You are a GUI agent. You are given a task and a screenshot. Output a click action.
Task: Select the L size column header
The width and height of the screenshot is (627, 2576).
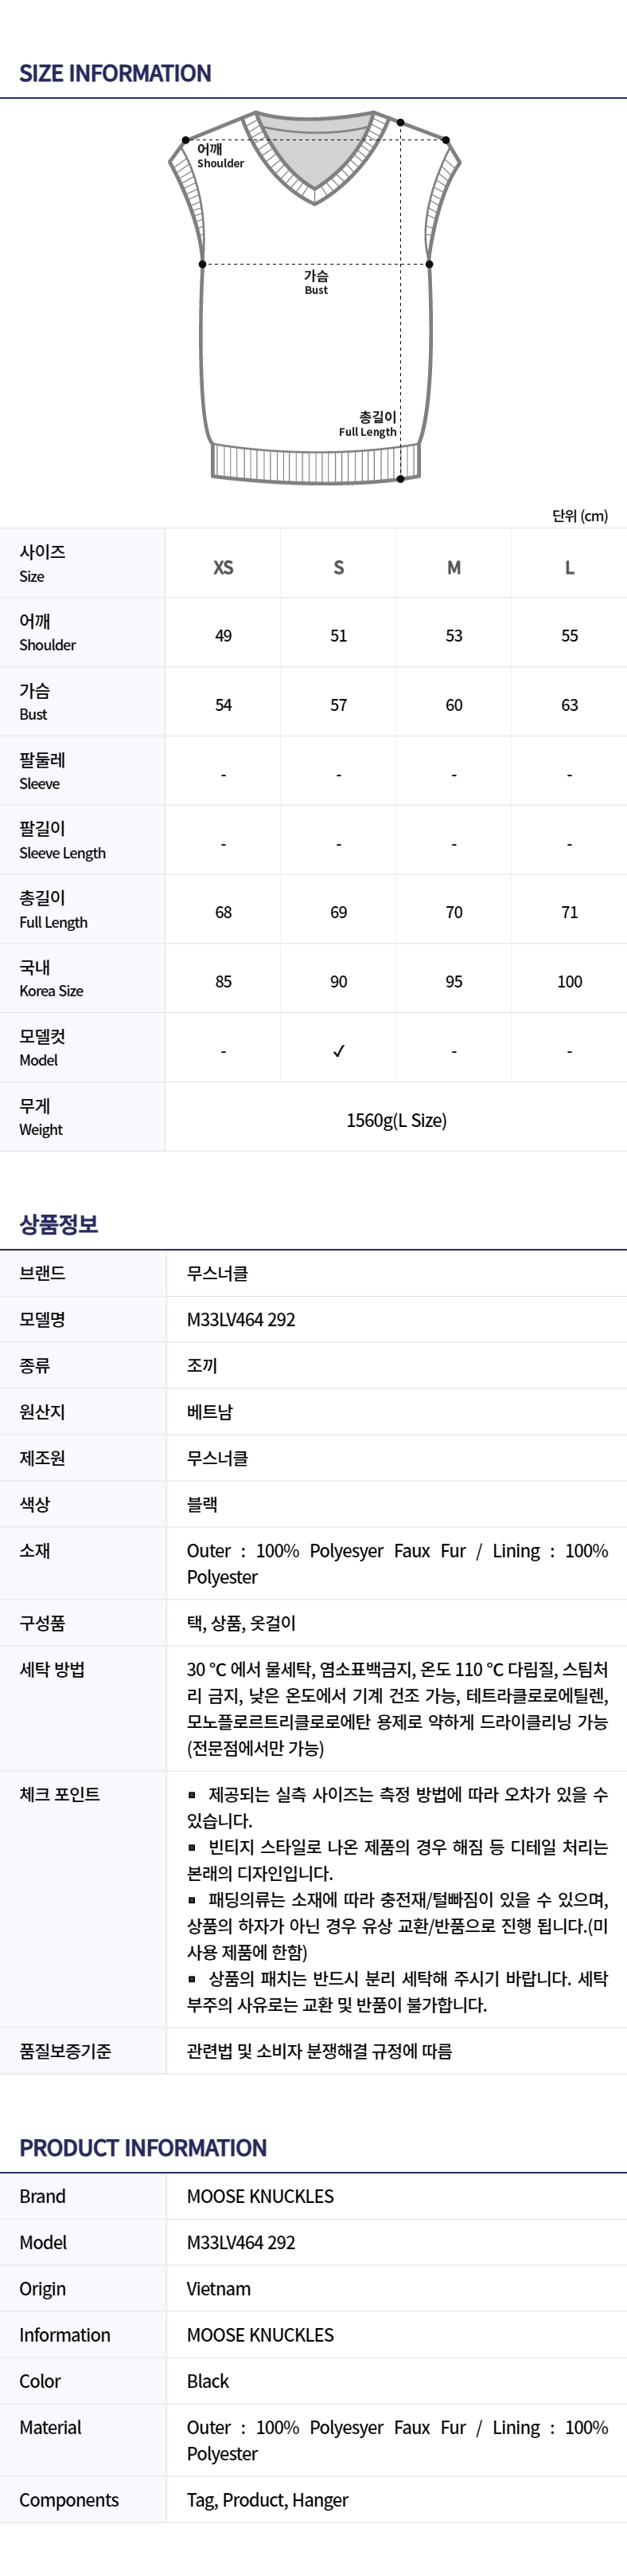(569, 567)
